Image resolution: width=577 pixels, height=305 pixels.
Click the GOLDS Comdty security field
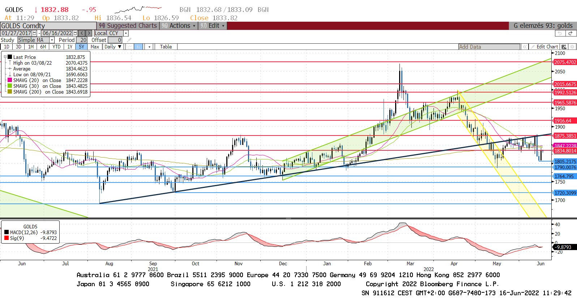coord(48,26)
